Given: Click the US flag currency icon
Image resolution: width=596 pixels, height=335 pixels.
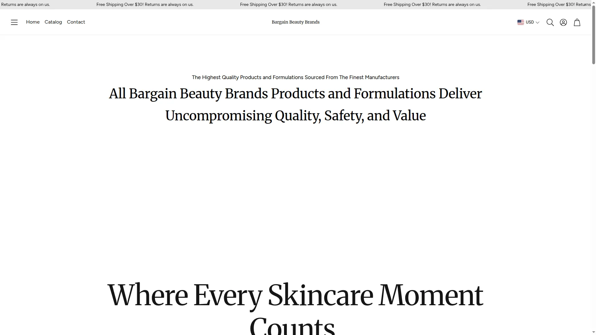Looking at the screenshot, I should pyautogui.click(x=521, y=22).
